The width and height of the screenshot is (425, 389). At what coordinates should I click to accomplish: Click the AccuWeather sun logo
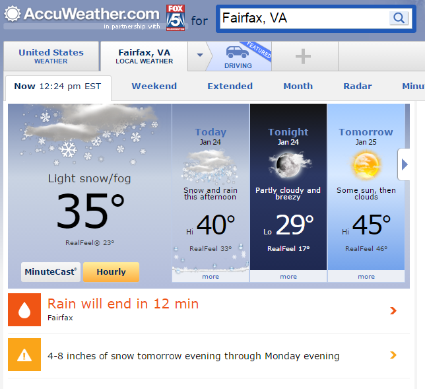13,14
